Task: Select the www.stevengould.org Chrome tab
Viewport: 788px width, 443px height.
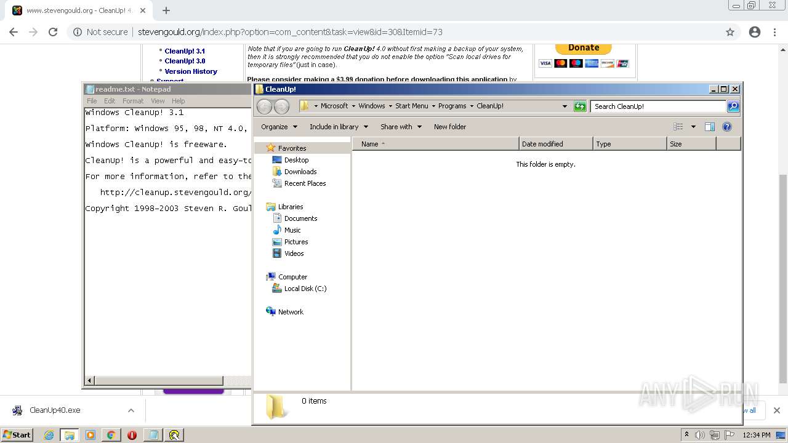Action: click(x=78, y=10)
